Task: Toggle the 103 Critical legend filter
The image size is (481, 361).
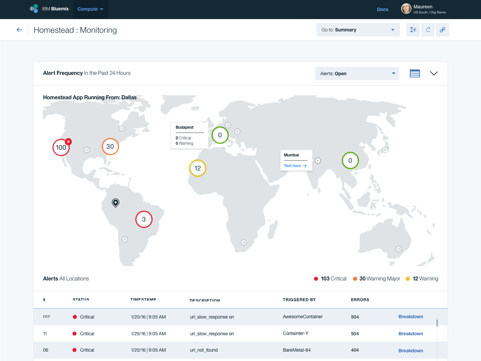Action: tap(330, 278)
